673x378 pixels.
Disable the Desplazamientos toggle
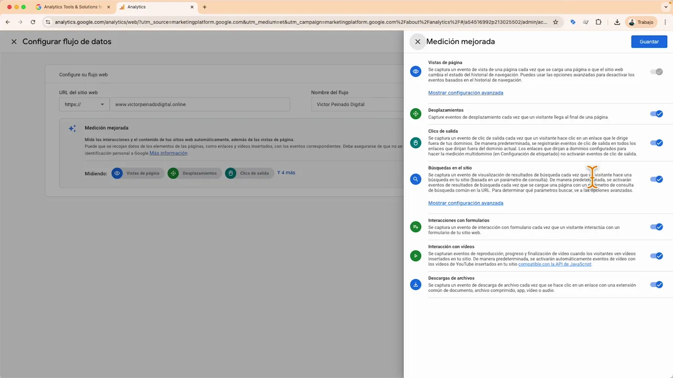657,113
